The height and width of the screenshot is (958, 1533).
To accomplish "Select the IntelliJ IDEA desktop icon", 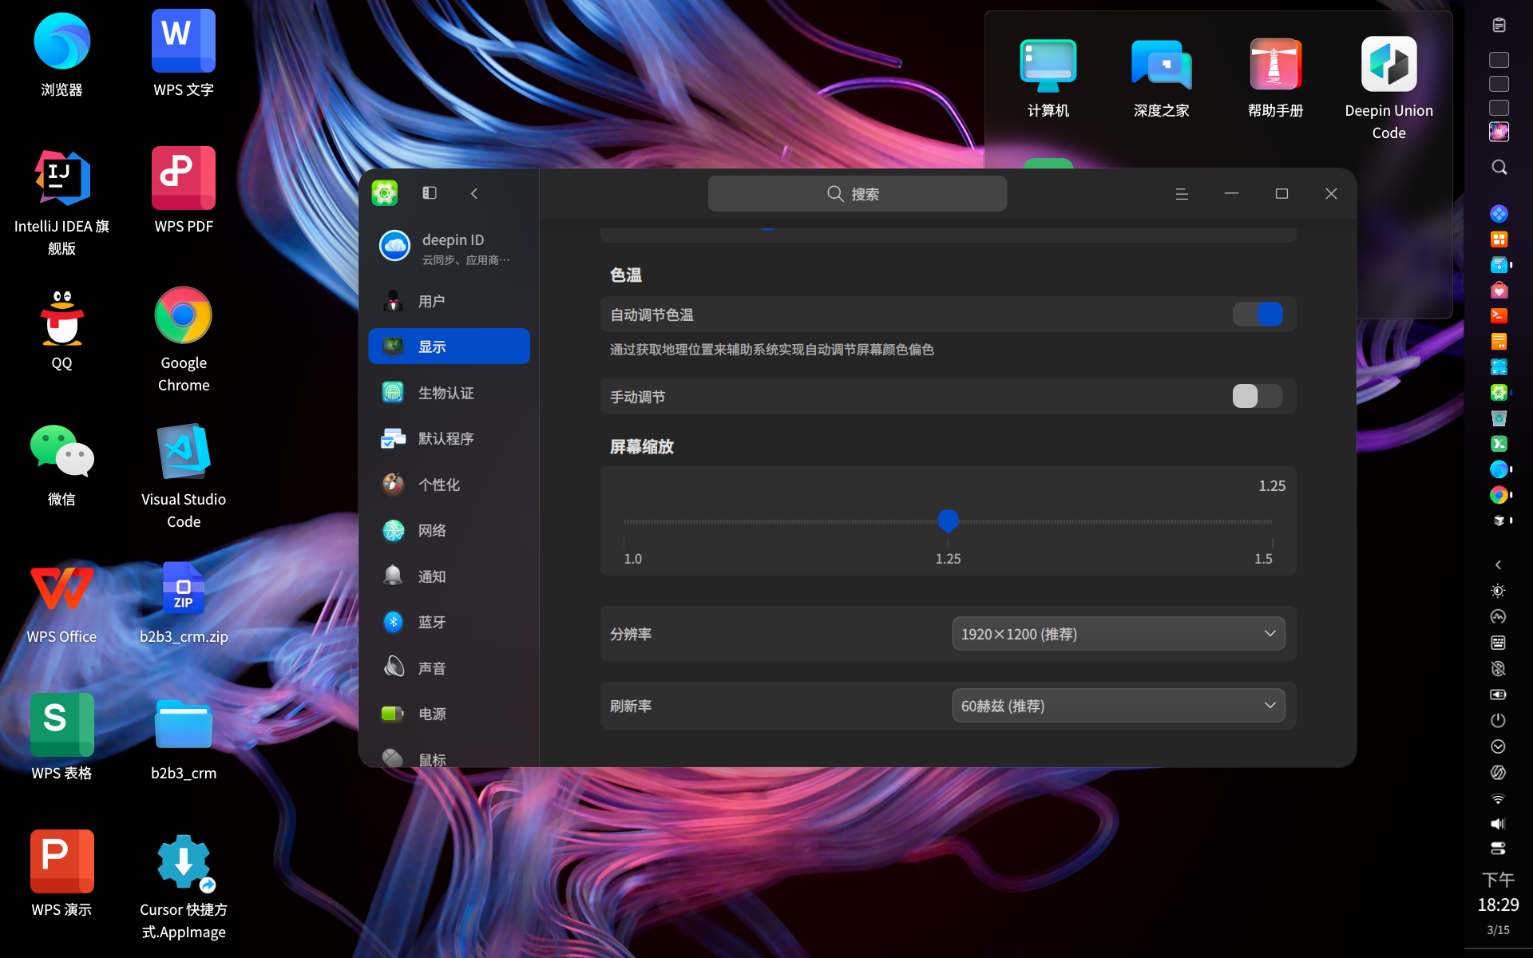I will tap(61, 203).
